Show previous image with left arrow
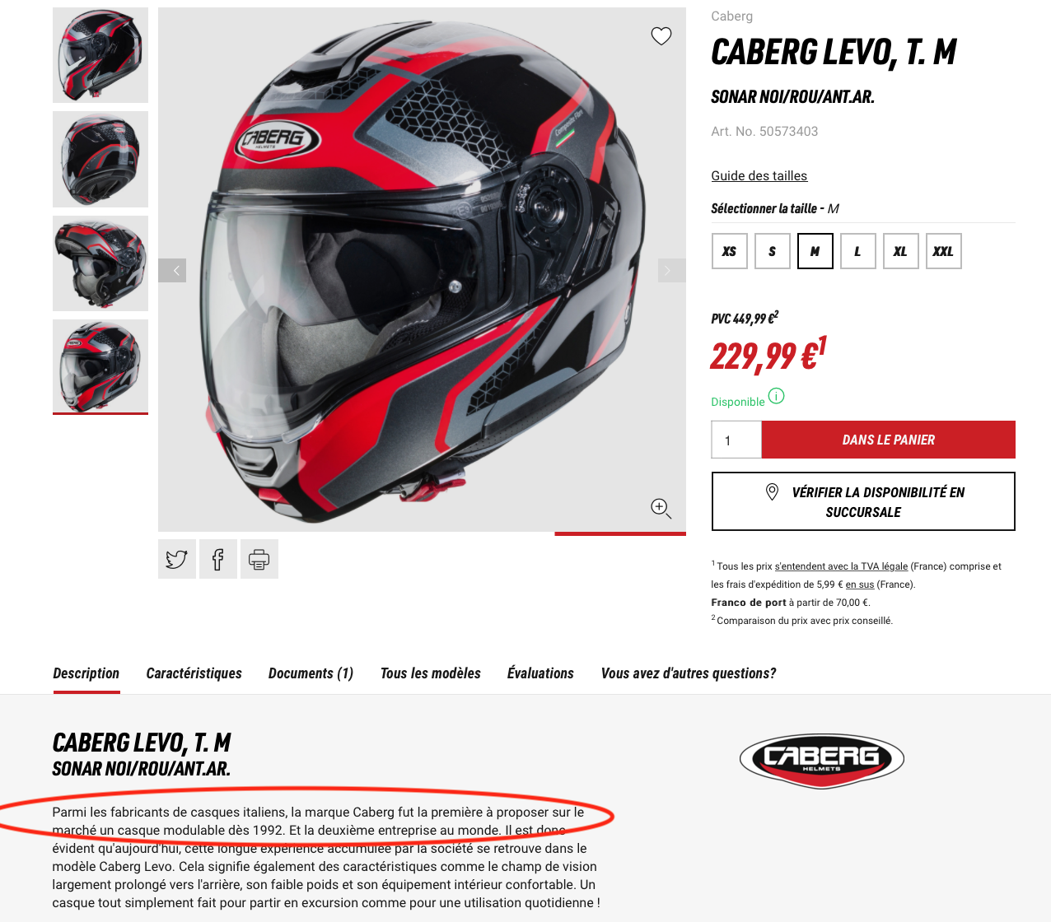This screenshot has height=922, width=1051. pyautogui.click(x=172, y=270)
